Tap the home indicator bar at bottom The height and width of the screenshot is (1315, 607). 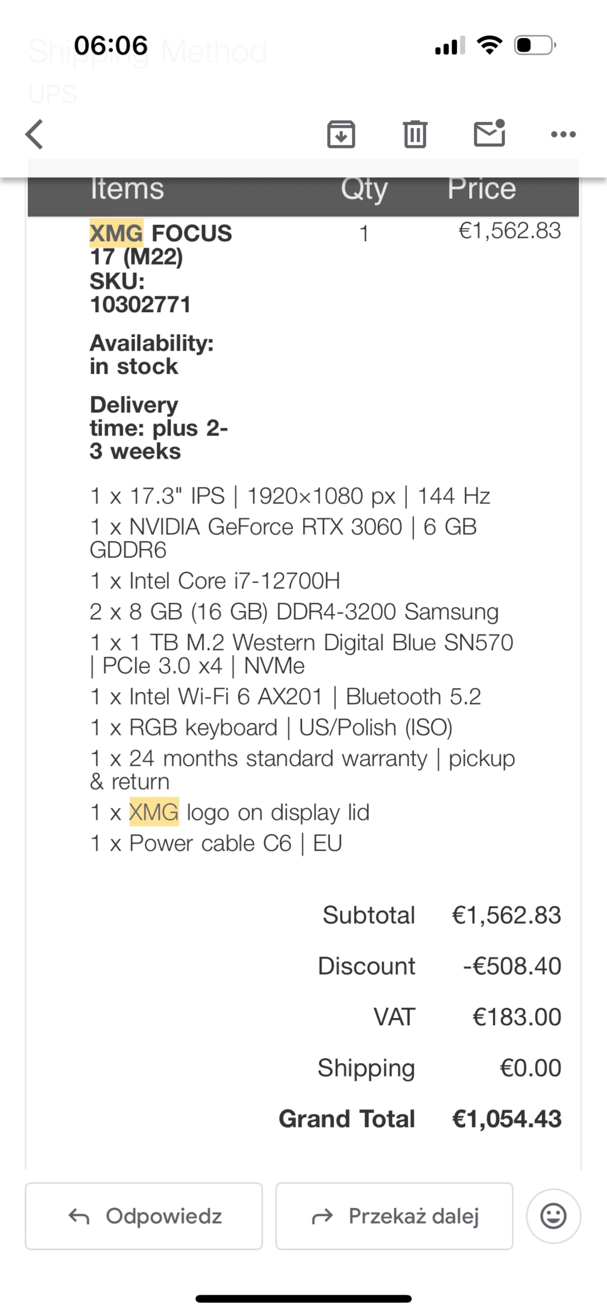click(x=303, y=1299)
